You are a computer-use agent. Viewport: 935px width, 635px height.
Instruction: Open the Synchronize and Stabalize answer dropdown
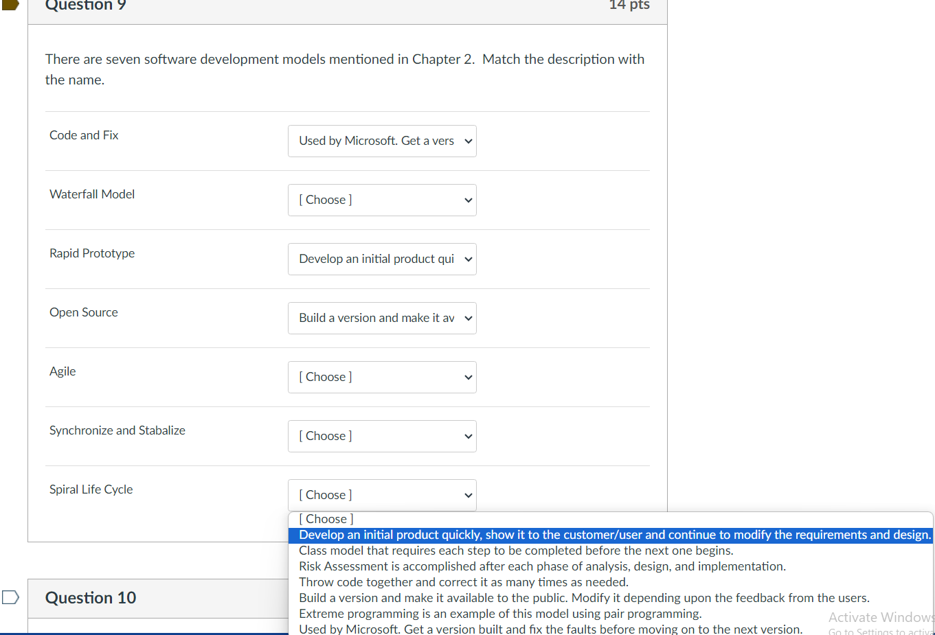(382, 436)
